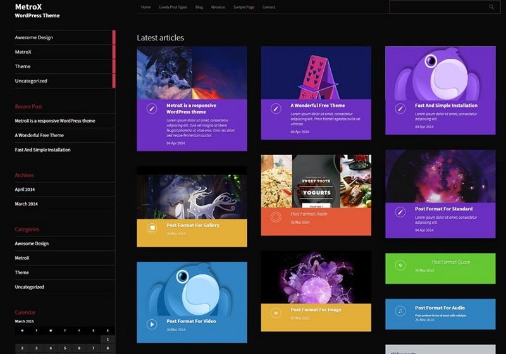The image size is (506, 354).
Task: Click the MetroX site title
Action: coord(28,7)
